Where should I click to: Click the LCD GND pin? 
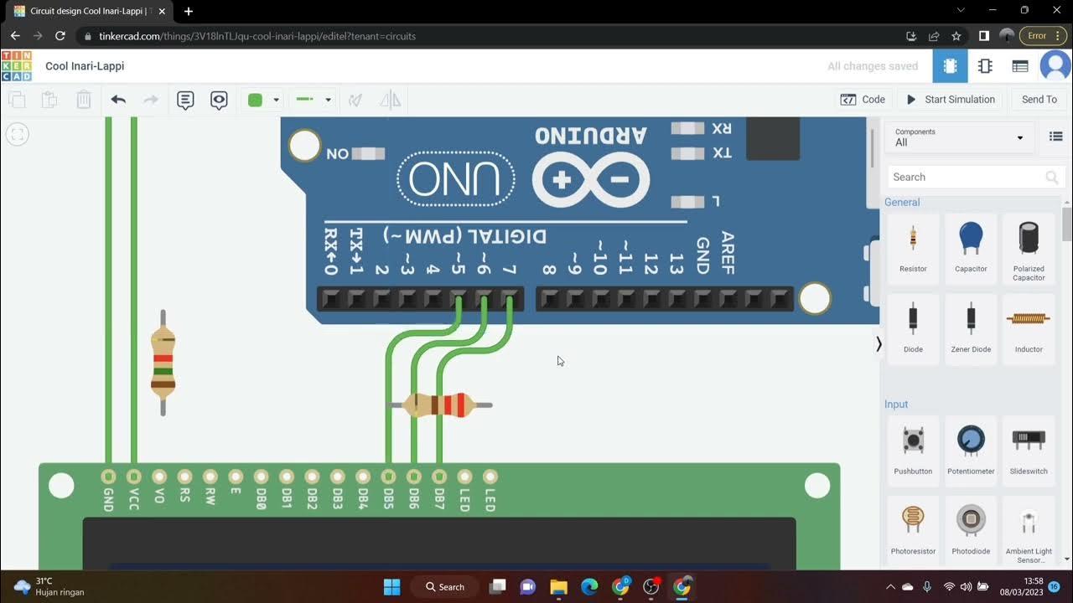(x=108, y=477)
